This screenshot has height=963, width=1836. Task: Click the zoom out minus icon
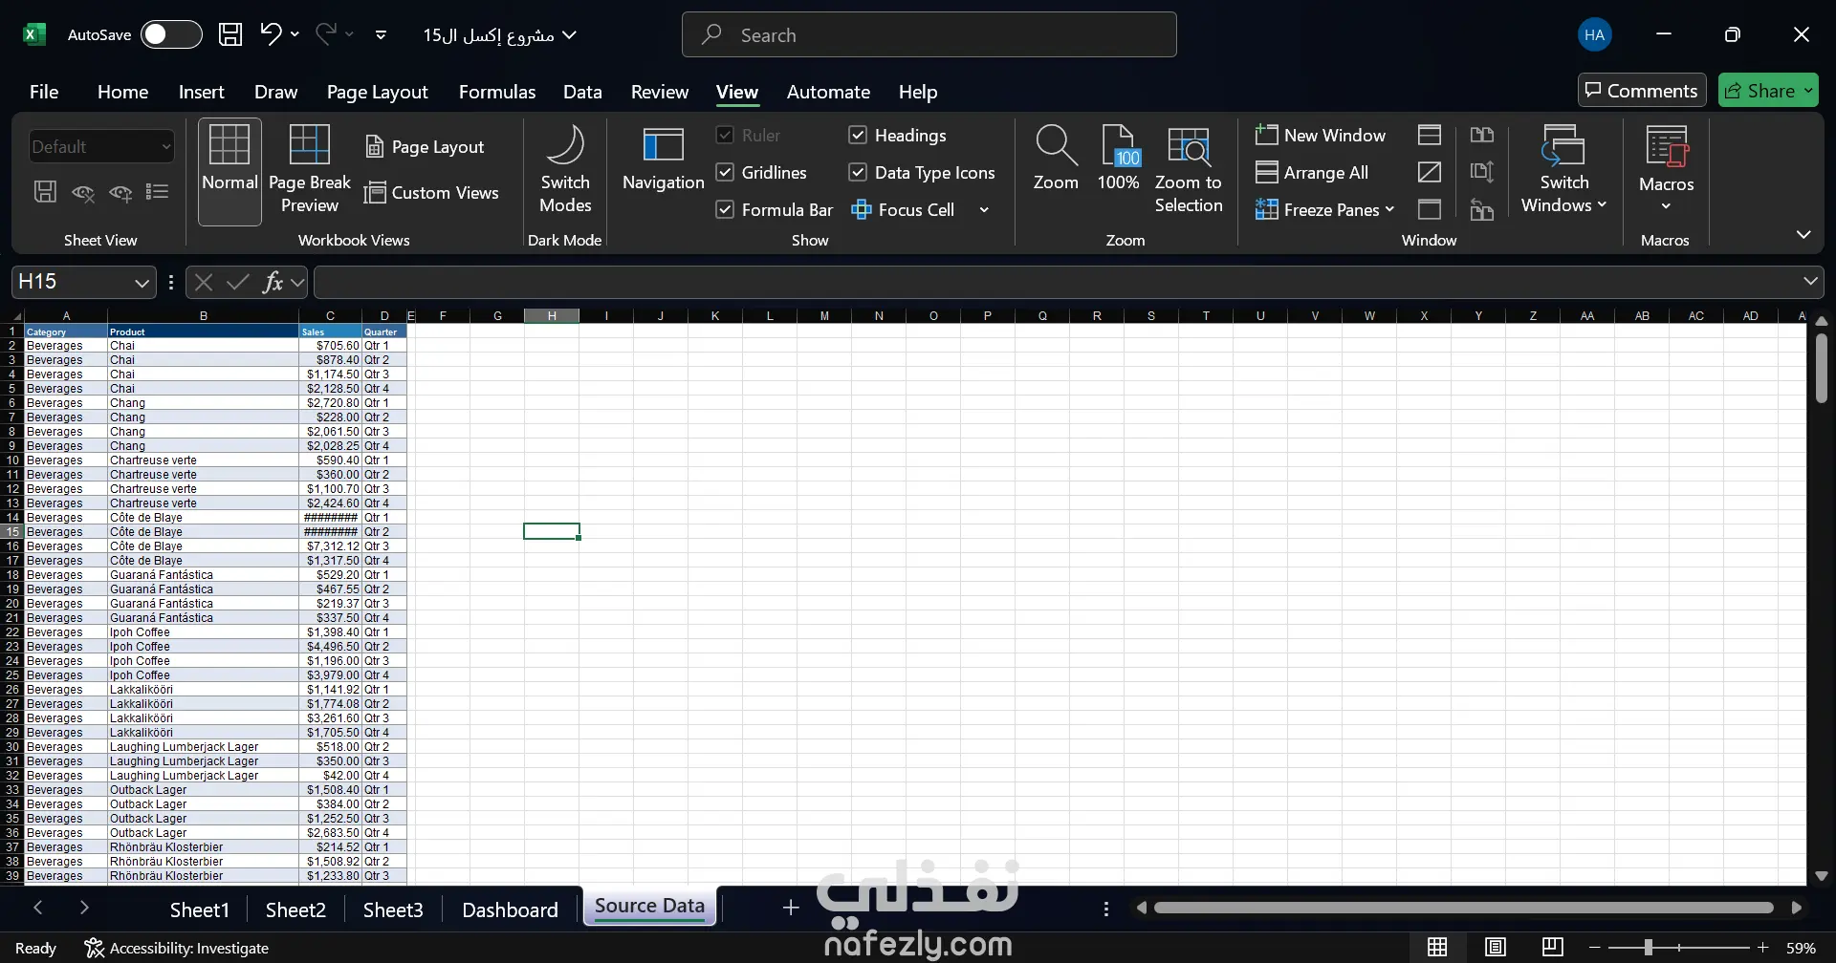coord(1595,948)
